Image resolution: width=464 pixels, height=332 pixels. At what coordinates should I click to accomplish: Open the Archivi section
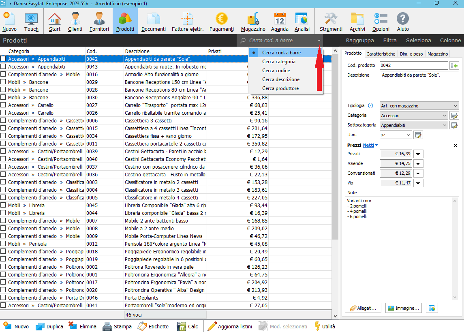(357, 21)
